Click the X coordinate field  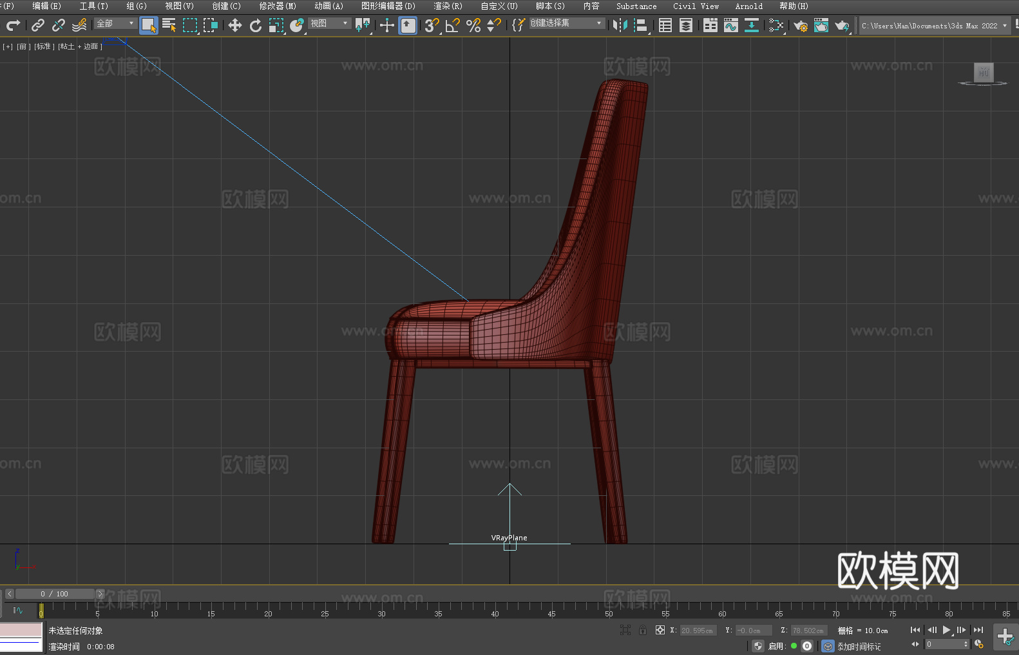click(698, 631)
